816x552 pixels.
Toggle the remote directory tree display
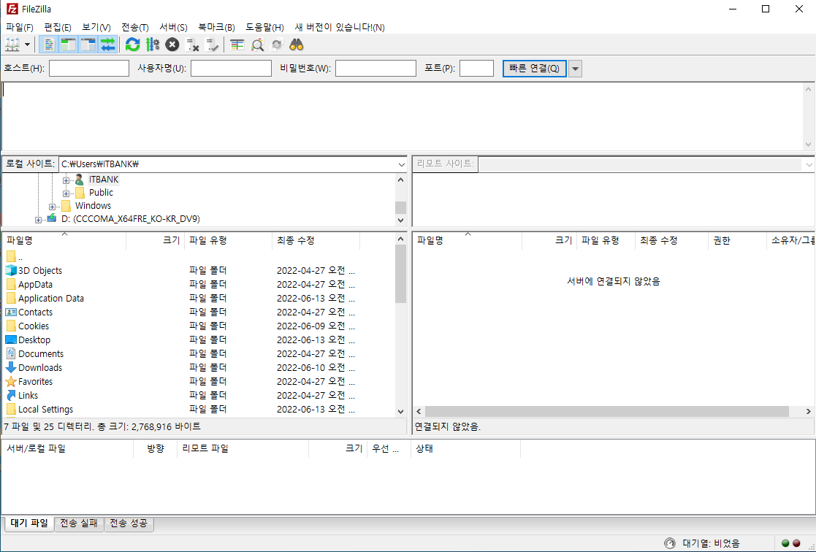88,45
